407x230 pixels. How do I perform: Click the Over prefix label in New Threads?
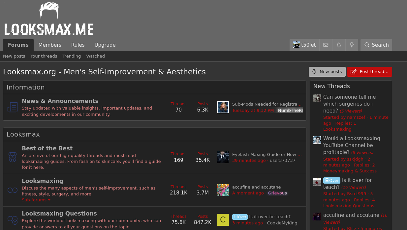tap(332, 180)
